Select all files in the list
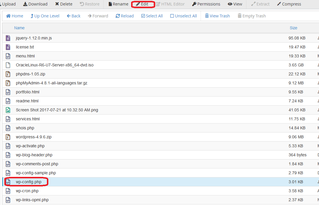 (x=152, y=16)
